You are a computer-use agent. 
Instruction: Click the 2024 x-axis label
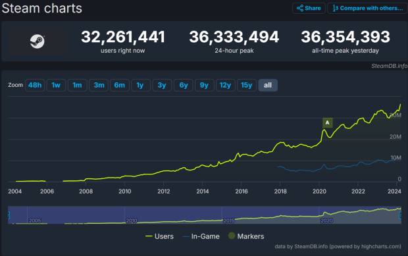tap(394, 192)
